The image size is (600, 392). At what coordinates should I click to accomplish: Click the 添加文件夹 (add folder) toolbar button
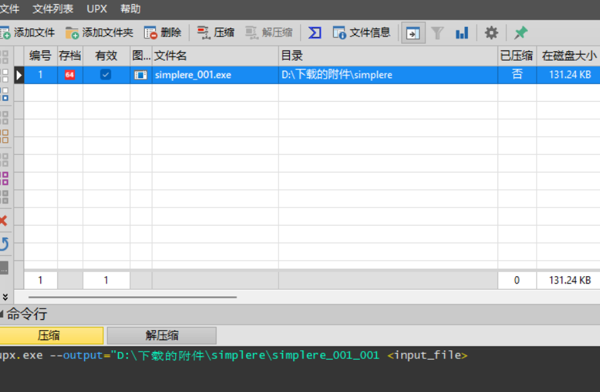[x=99, y=32]
